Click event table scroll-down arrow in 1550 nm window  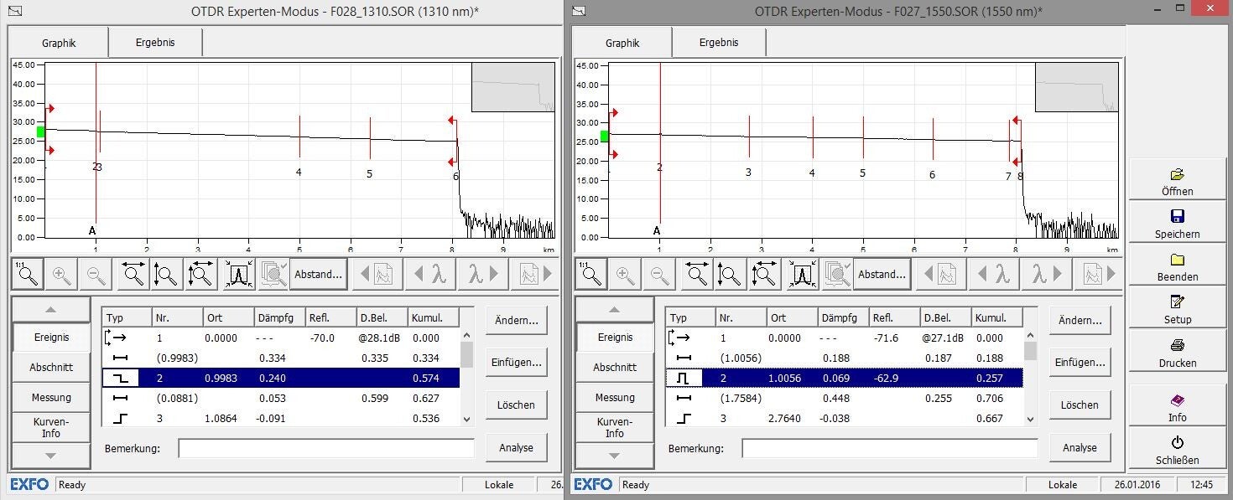(1031, 419)
